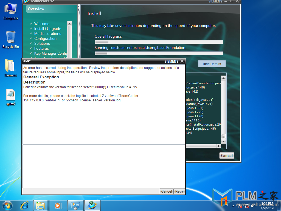281x211 pixels.
Task: Open the control panel taskbar item
Action: 75,206
